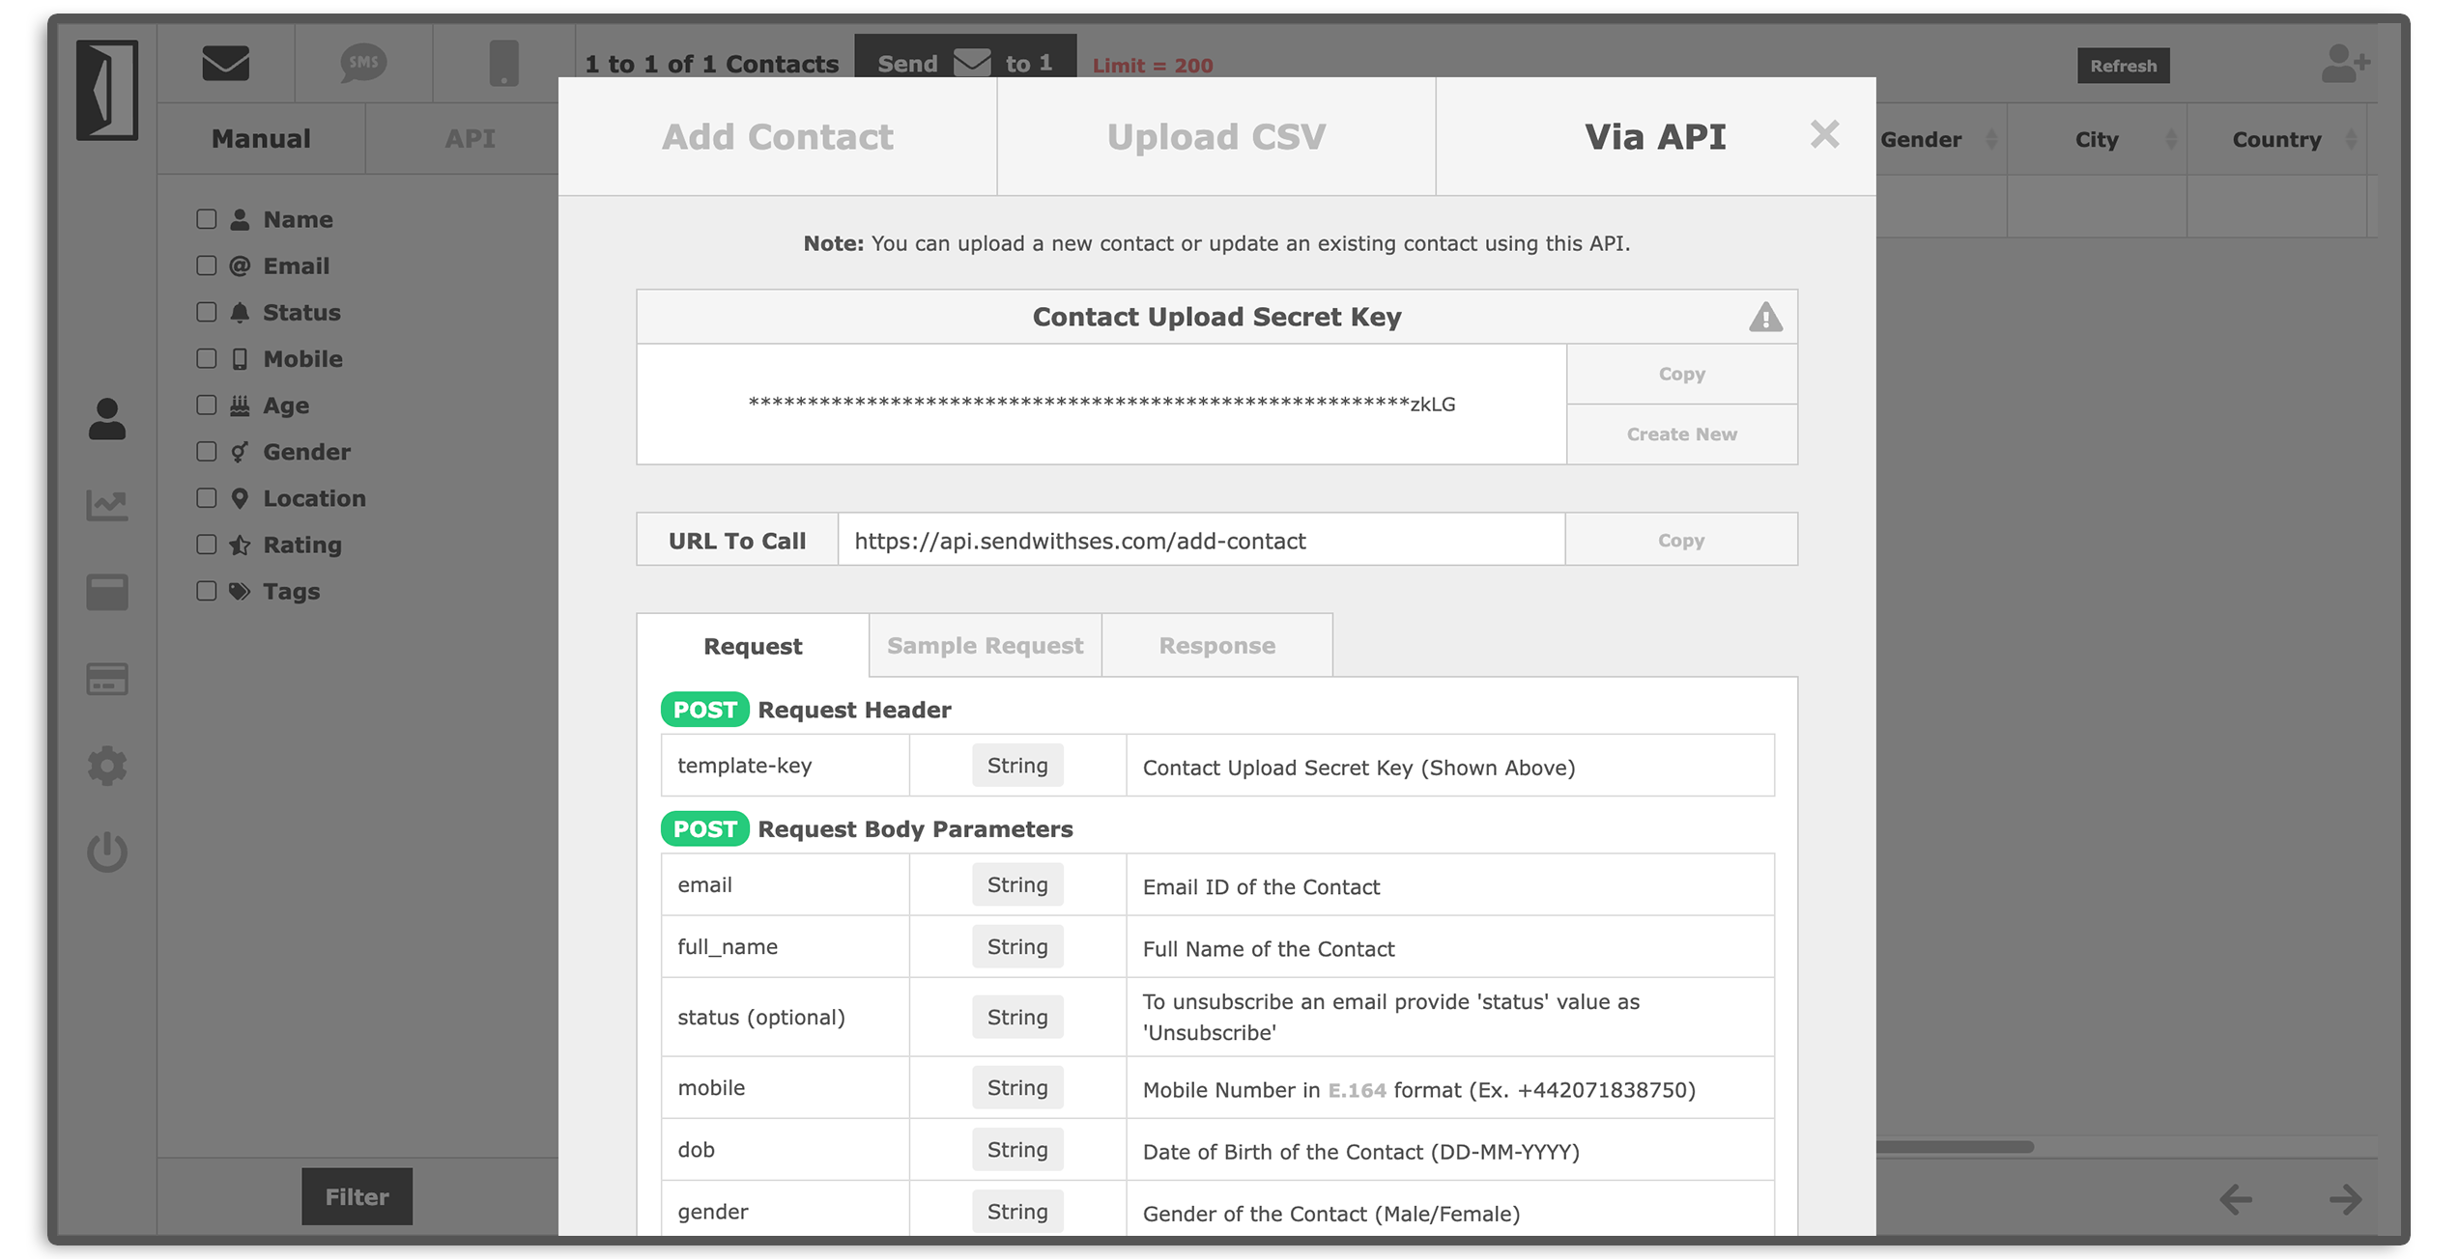Open the contacts person icon in sidebar
This screenshot has width=2459, height=1259.
[106, 419]
